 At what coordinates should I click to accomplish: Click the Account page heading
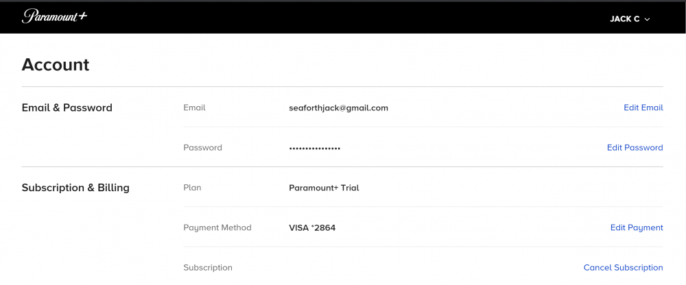pyautogui.click(x=56, y=64)
